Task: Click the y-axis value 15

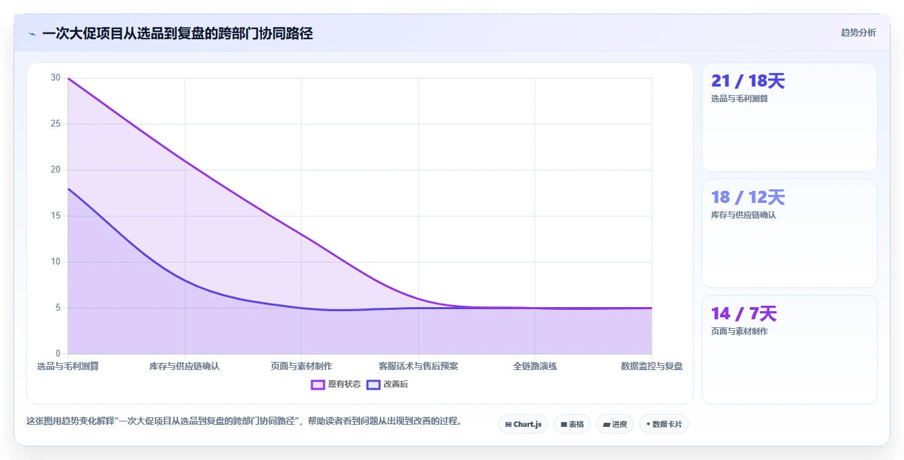Action: pos(55,216)
